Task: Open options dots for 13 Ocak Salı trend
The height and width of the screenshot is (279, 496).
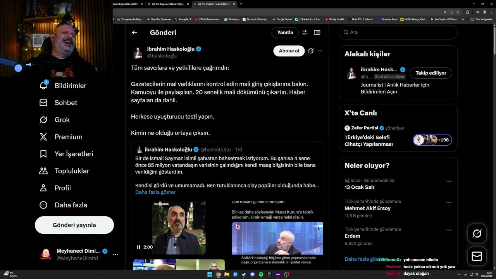Action: [x=449, y=181]
